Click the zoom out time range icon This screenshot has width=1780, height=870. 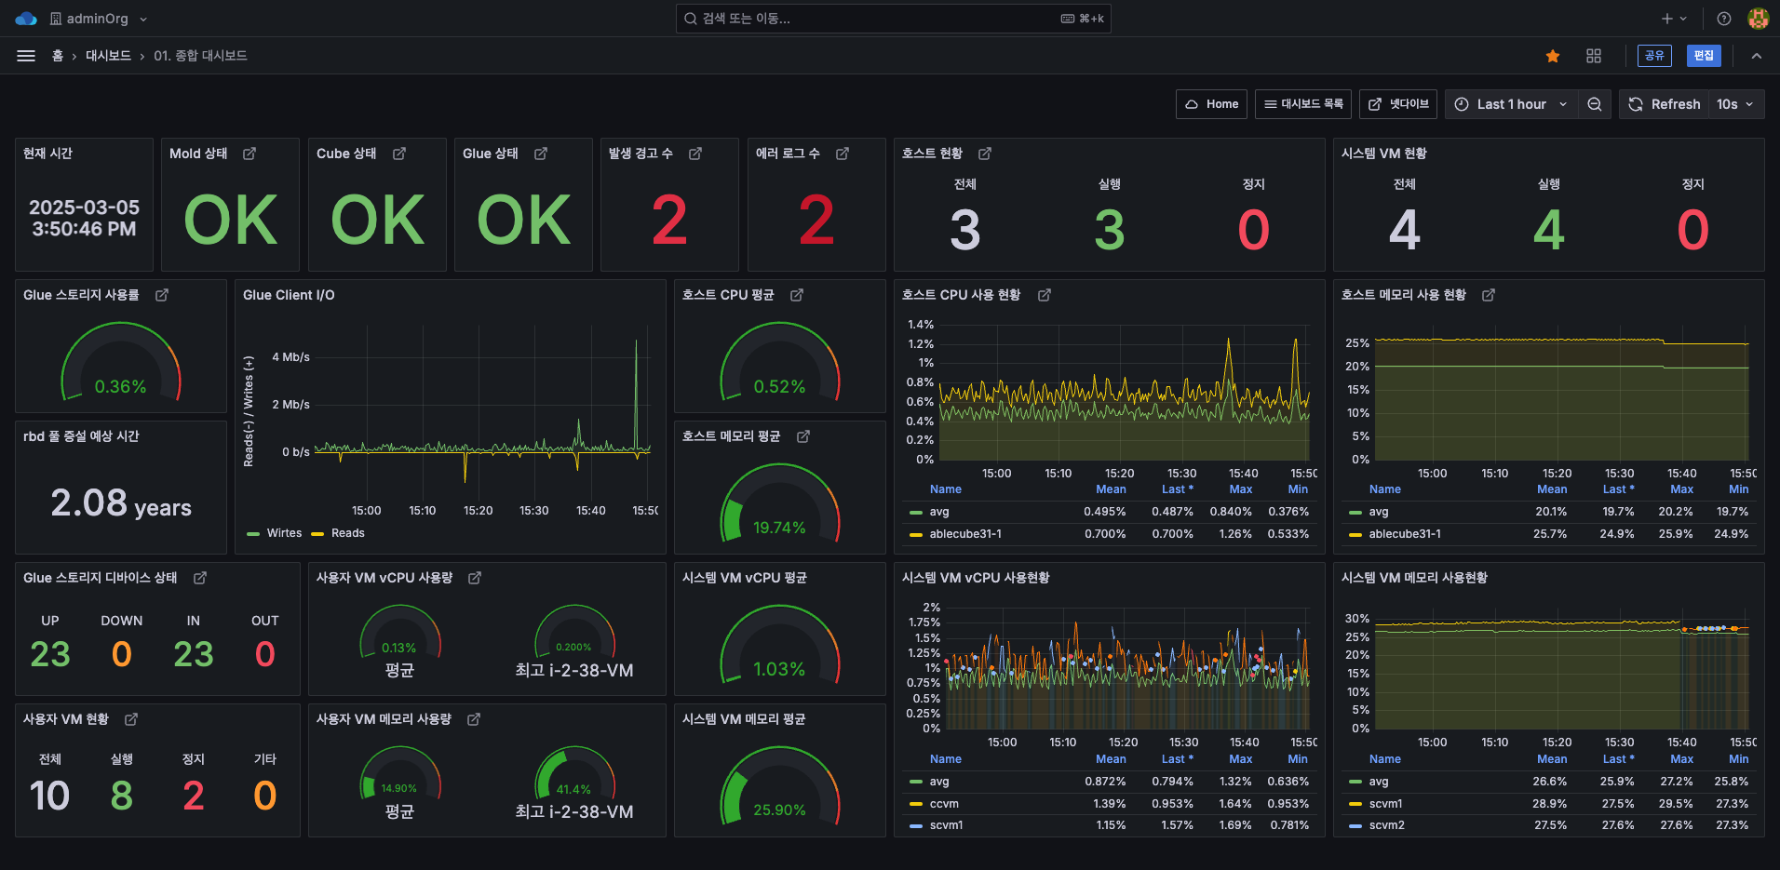[1595, 104]
